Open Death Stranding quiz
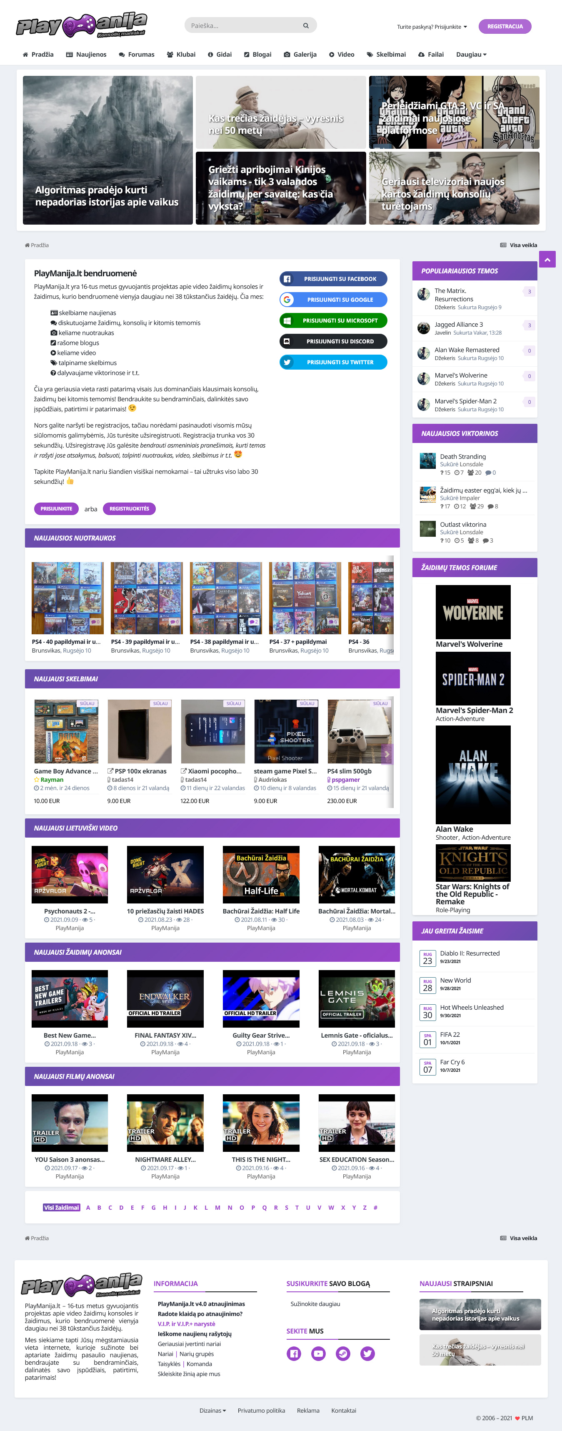Screen dimensions: 562x1431 point(462,457)
